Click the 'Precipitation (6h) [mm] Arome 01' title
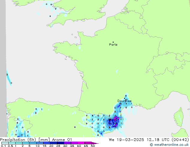 tap(36, 140)
